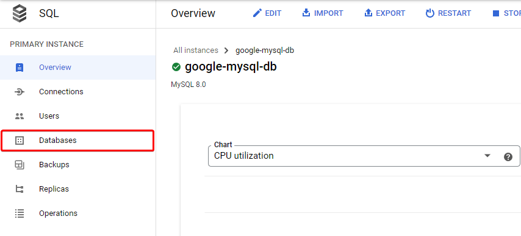521x236 pixels.
Task: Click the RESTART button label
Action: [x=455, y=13]
